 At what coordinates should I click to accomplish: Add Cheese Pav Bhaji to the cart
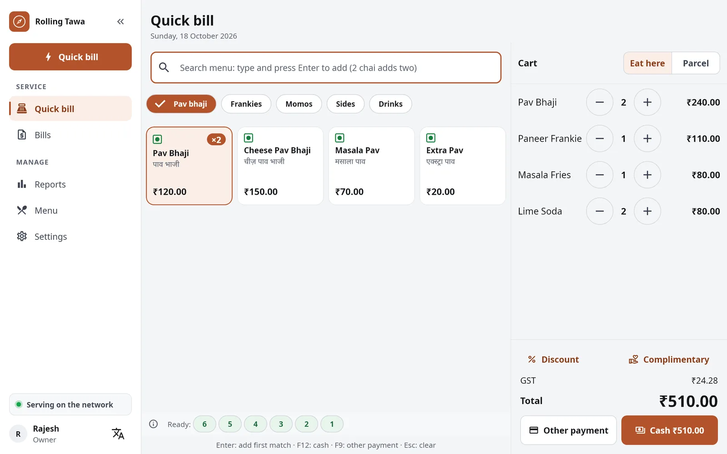(x=280, y=166)
